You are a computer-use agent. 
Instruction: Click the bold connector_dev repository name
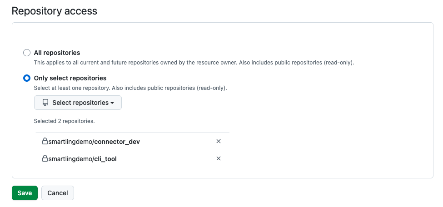[x=117, y=142]
